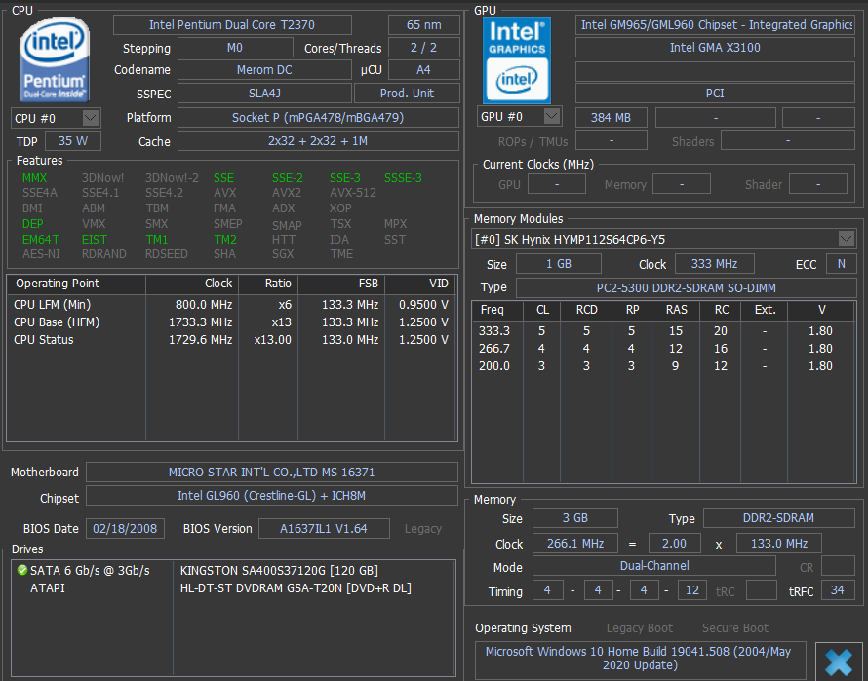Click the SSSE-3 feature label
The width and height of the screenshot is (868, 681).
coord(403,178)
